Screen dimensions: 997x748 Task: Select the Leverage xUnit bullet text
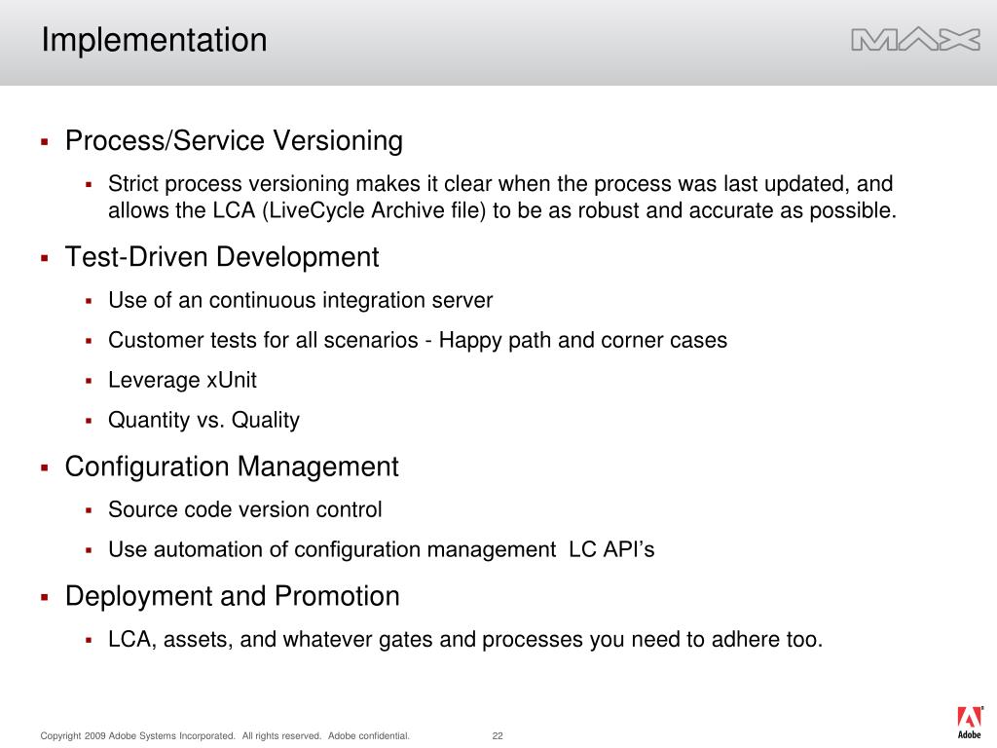pyautogui.click(x=182, y=381)
